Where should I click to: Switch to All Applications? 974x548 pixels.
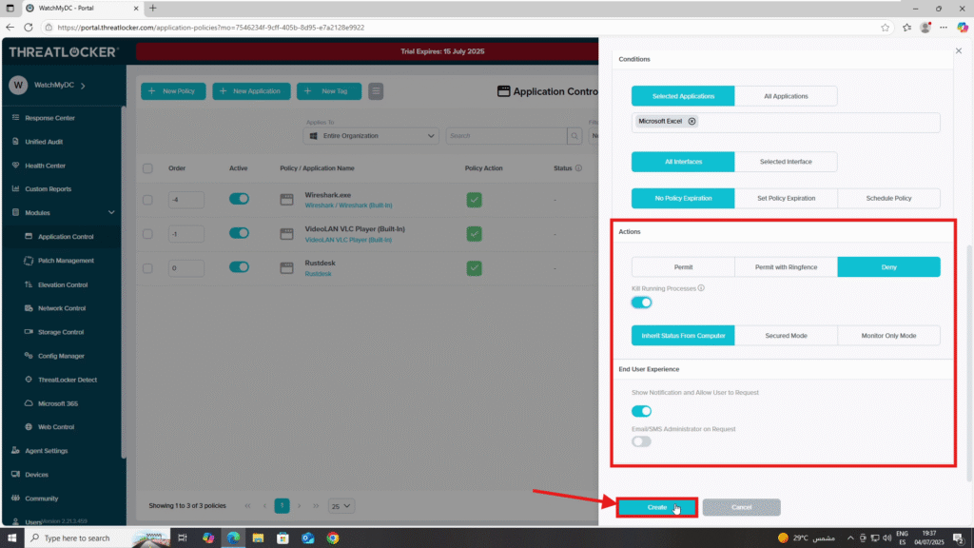point(786,96)
